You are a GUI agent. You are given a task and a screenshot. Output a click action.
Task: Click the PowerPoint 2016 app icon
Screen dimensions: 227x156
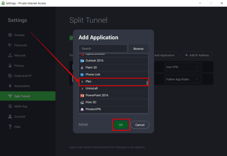pos(82,95)
